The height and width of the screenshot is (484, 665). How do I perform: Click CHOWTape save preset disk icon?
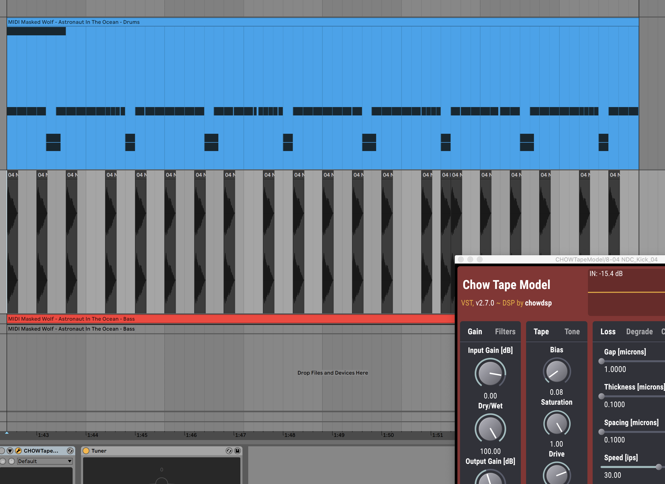tap(12, 461)
